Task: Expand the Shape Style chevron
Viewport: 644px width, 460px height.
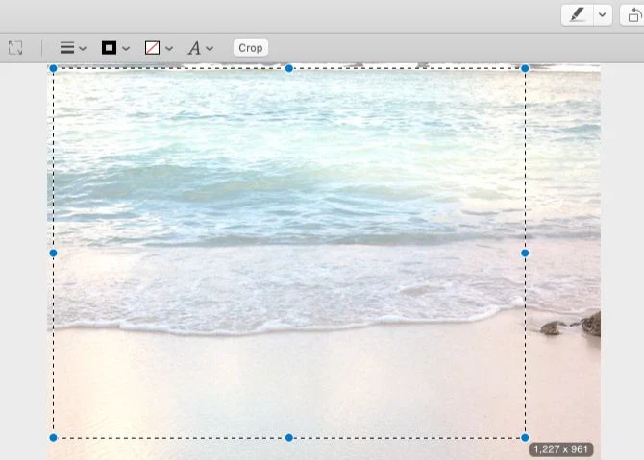Action: [83, 49]
